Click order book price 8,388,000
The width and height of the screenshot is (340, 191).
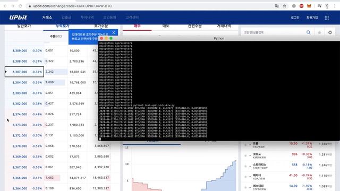coord(20,62)
